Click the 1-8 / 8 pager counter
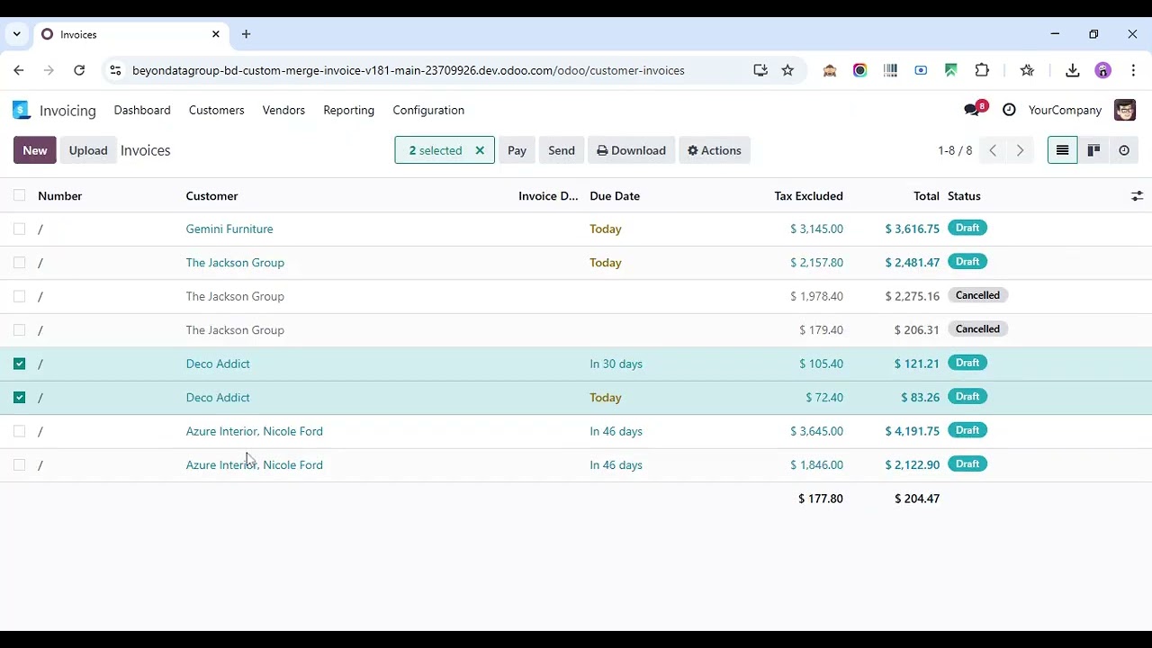Image resolution: width=1152 pixels, height=648 pixels. pyautogui.click(x=955, y=150)
